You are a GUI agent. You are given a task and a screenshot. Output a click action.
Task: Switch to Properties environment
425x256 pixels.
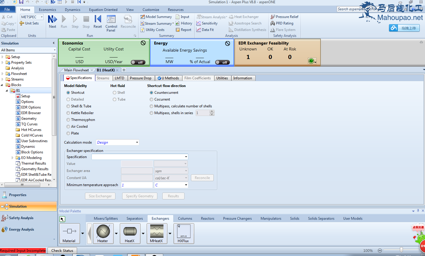click(28, 195)
